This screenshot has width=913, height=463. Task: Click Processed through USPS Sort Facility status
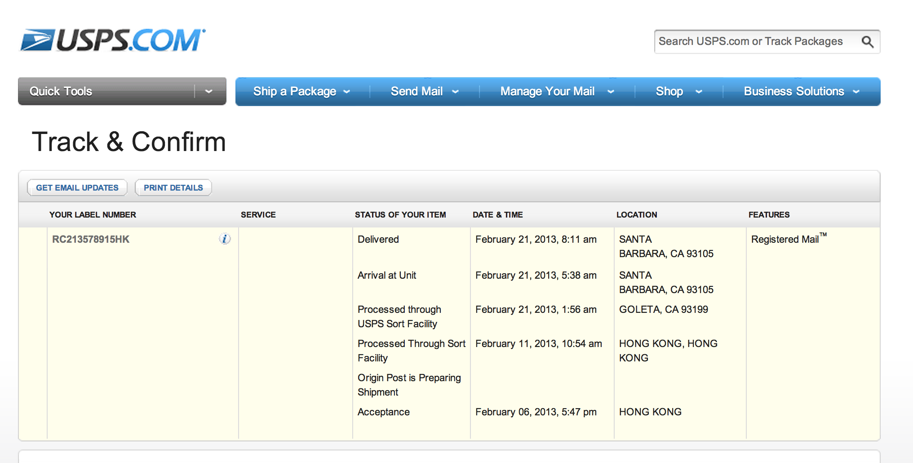point(399,316)
